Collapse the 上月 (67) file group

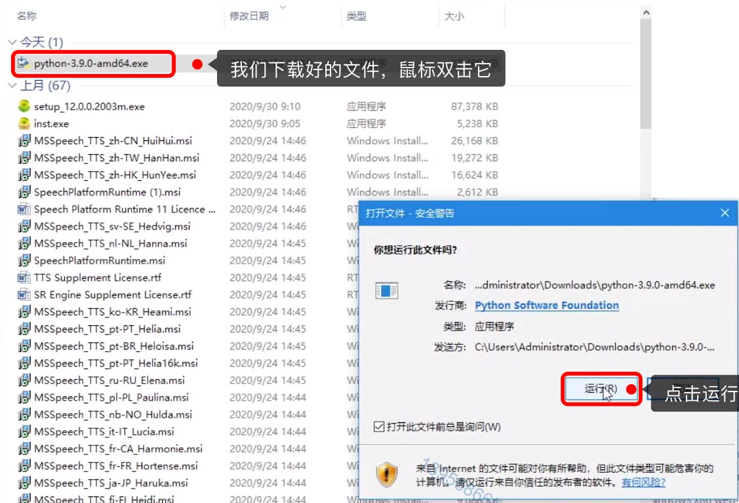pyautogui.click(x=11, y=86)
